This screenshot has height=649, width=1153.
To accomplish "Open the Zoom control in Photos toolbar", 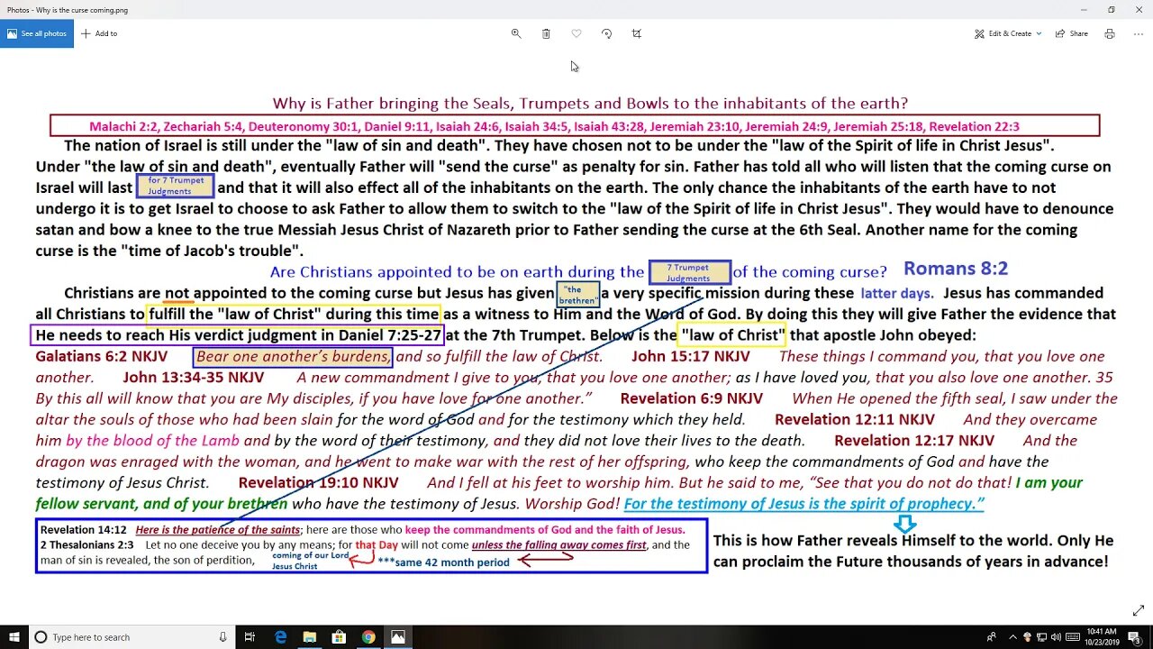I will click(x=516, y=33).
